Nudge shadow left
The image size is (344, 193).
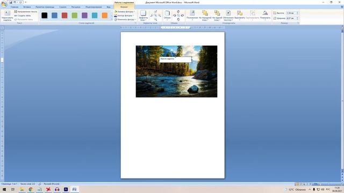click(x=152, y=16)
